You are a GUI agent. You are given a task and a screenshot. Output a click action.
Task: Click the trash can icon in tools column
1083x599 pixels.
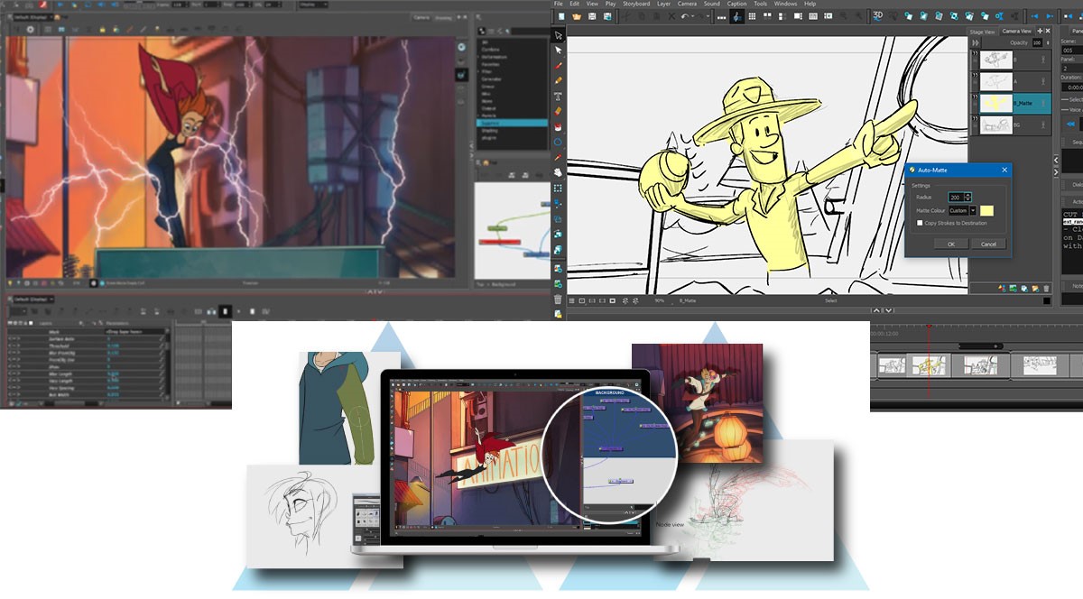coord(559,299)
